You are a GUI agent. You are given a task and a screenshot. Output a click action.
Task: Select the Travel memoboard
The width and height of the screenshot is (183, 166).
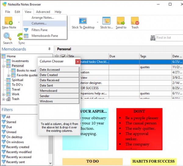pos(16,90)
